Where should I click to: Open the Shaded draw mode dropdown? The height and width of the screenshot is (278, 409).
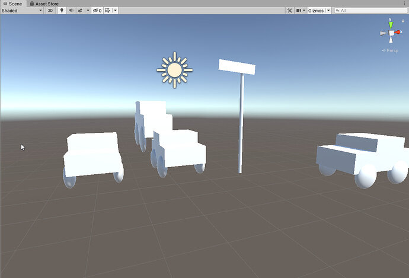pyautogui.click(x=22, y=11)
